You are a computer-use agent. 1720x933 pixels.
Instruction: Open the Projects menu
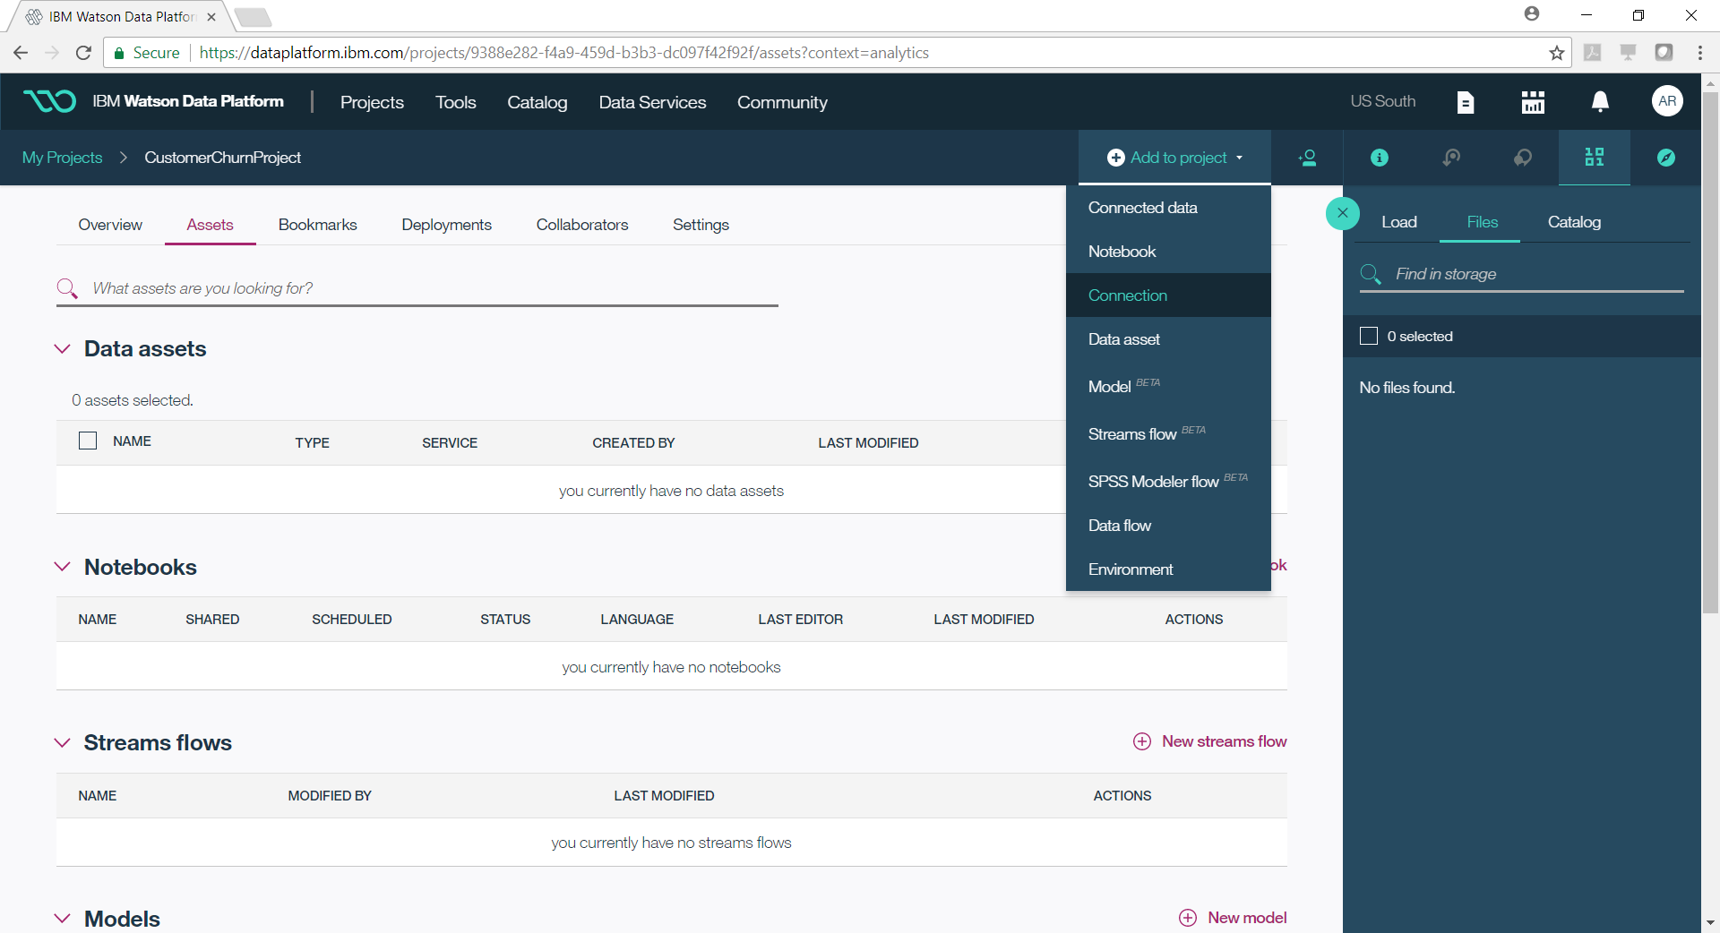[x=372, y=102]
